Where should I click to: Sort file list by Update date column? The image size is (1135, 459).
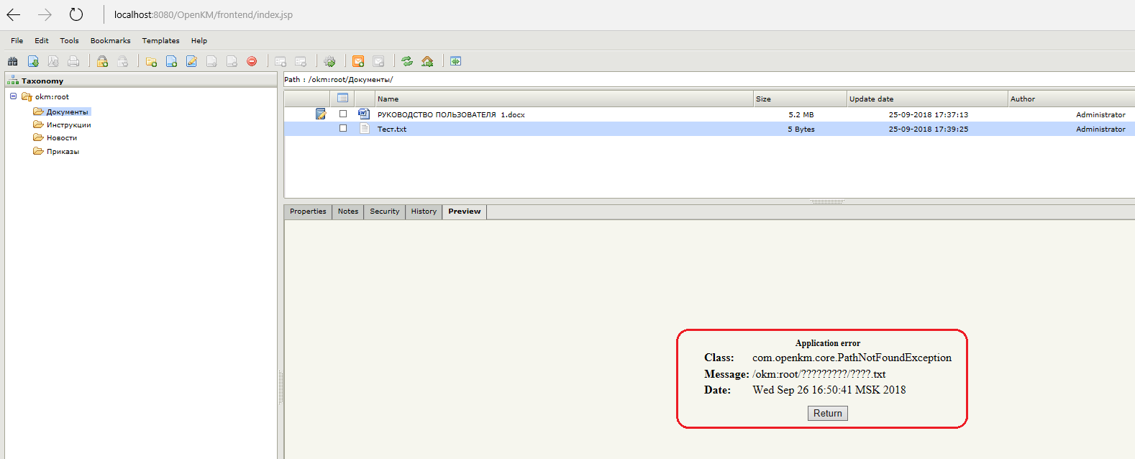tap(871, 99)
